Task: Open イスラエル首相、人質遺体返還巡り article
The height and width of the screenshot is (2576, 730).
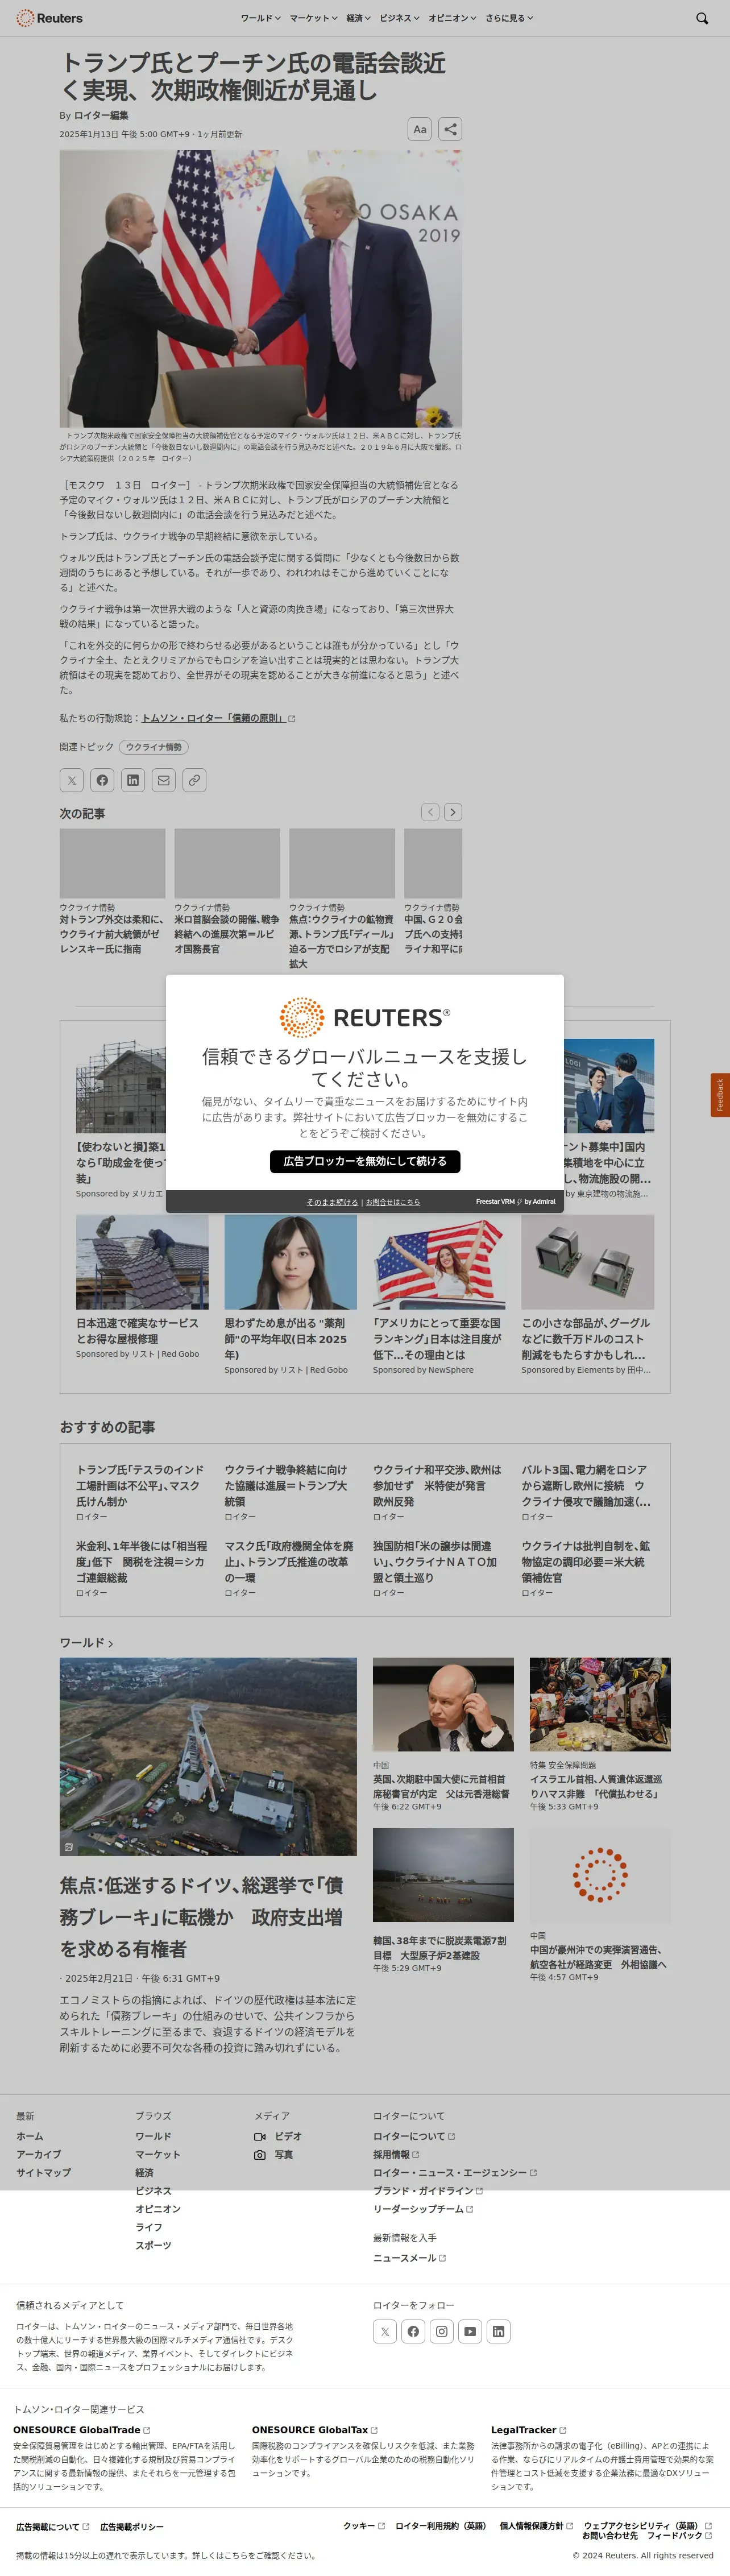Action: 599,1786
